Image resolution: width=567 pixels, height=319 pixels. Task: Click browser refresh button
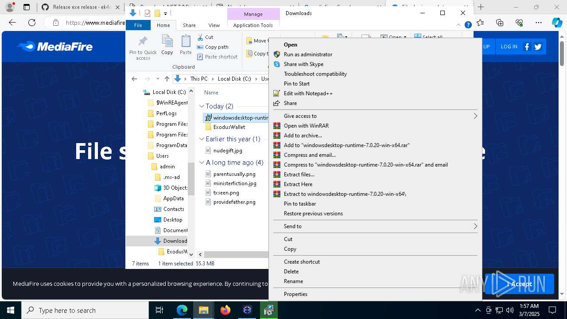32,23
